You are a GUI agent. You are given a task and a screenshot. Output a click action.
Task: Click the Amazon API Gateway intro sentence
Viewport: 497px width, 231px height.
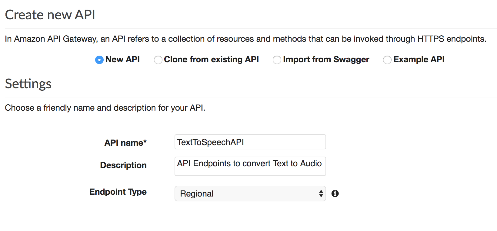pos(245,39)
